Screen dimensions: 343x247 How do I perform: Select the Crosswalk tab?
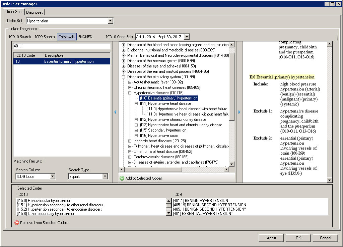[x=67, y=37]
